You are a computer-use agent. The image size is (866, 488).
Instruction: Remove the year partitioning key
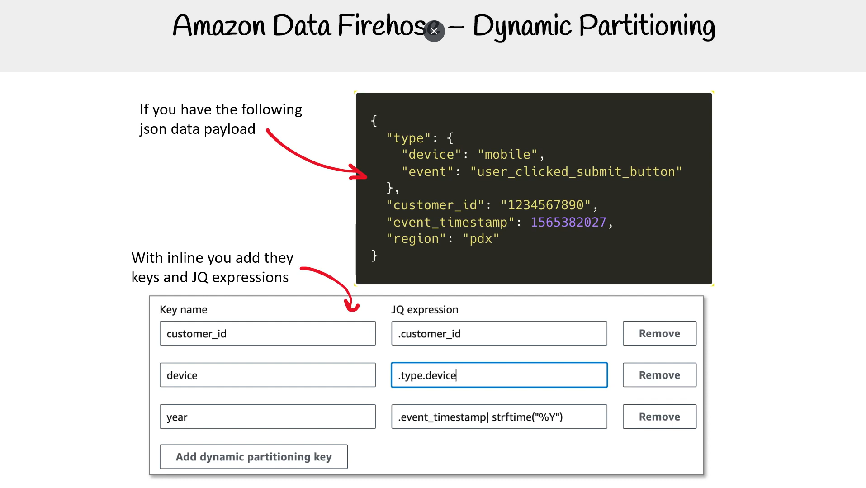pyautogui.click(x=659, y=417)
